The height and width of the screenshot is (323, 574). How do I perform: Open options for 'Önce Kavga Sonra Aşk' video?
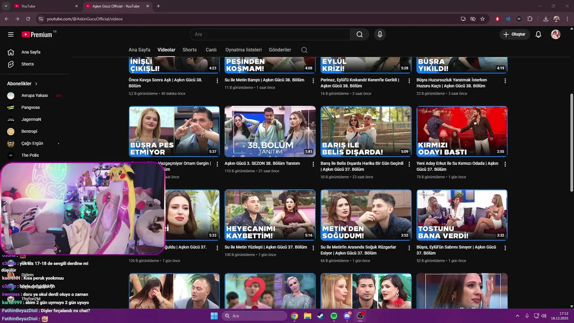217,81
